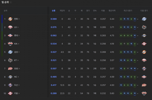Click the KT Wiz logo in rank 6
The image size is (152, 100).
(x=10, y=60)
